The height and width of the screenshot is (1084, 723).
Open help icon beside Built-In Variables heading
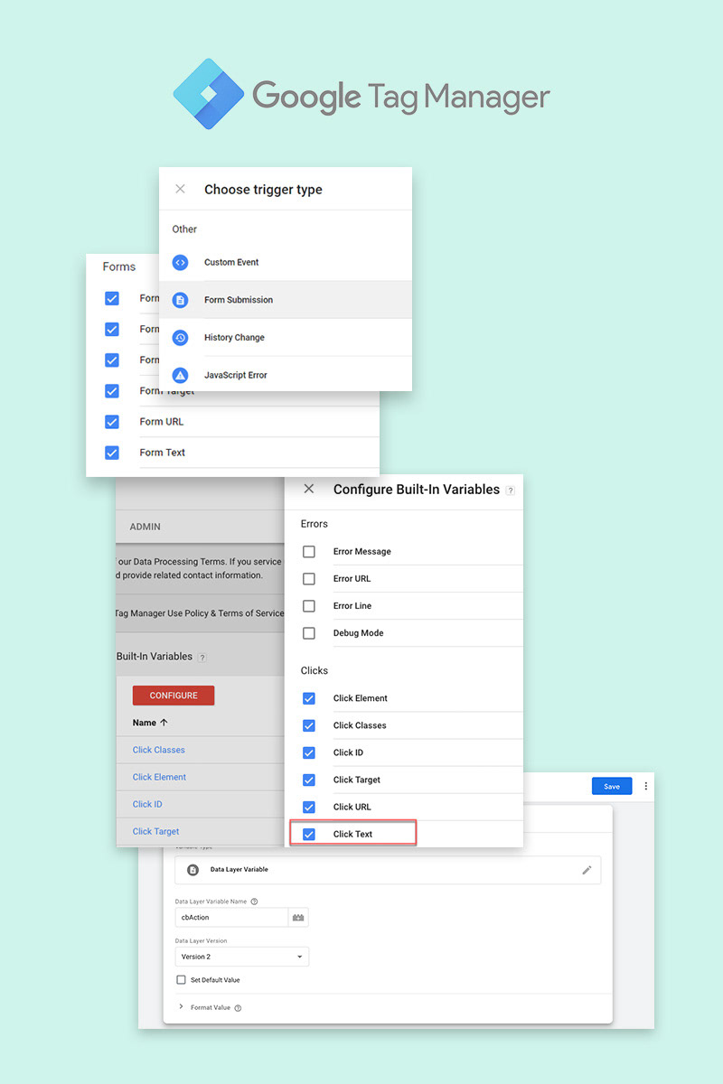click(x=202, y=658)
